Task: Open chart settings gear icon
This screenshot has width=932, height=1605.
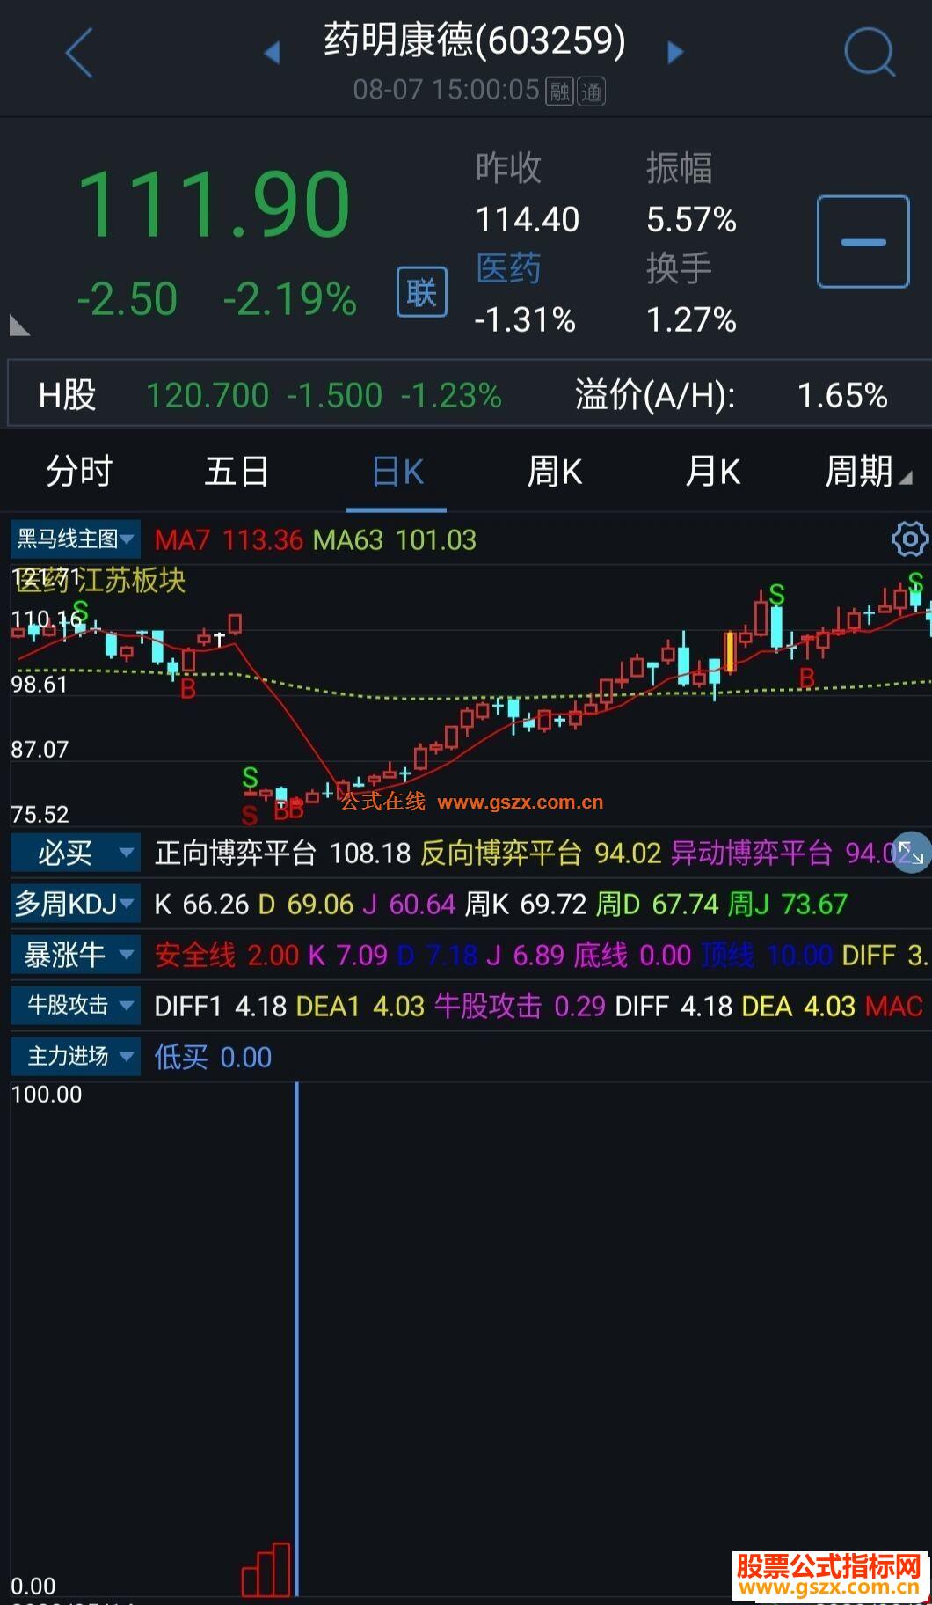Action: tap(909, 539)
